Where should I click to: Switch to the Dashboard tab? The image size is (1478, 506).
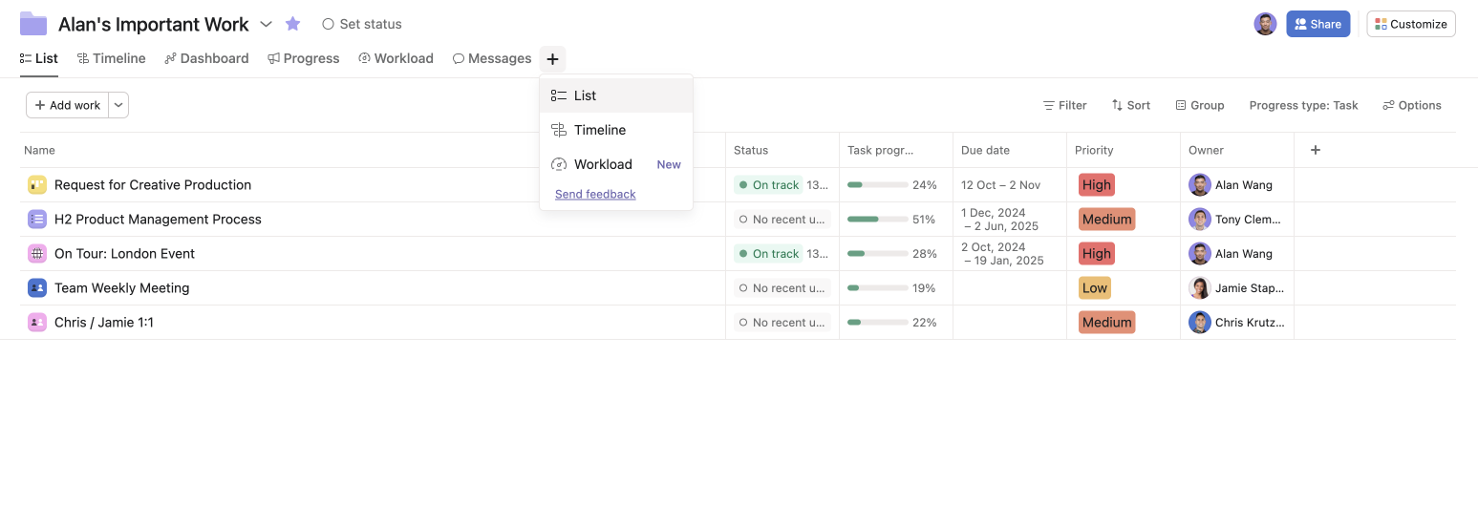coord(206,58)
